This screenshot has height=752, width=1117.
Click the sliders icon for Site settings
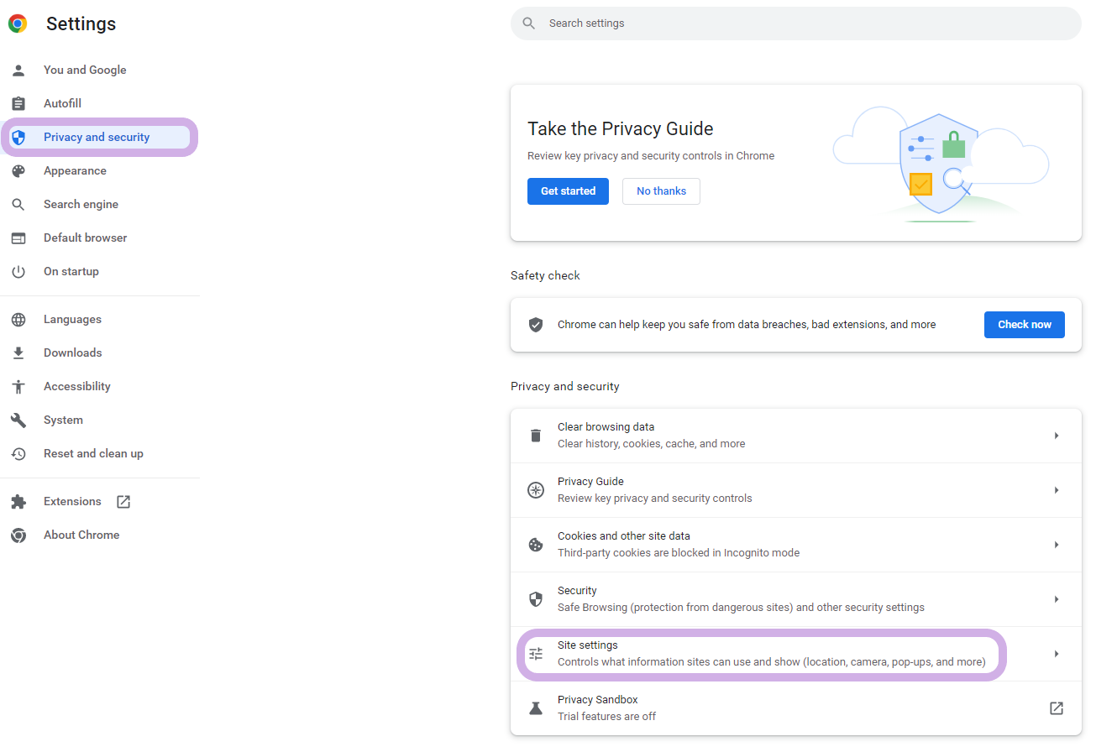coord(536,654)
